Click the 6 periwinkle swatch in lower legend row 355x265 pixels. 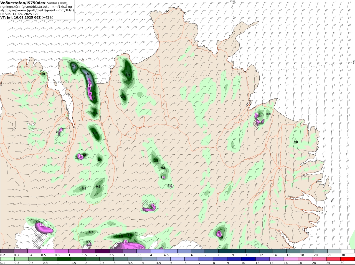click(192, 259)
